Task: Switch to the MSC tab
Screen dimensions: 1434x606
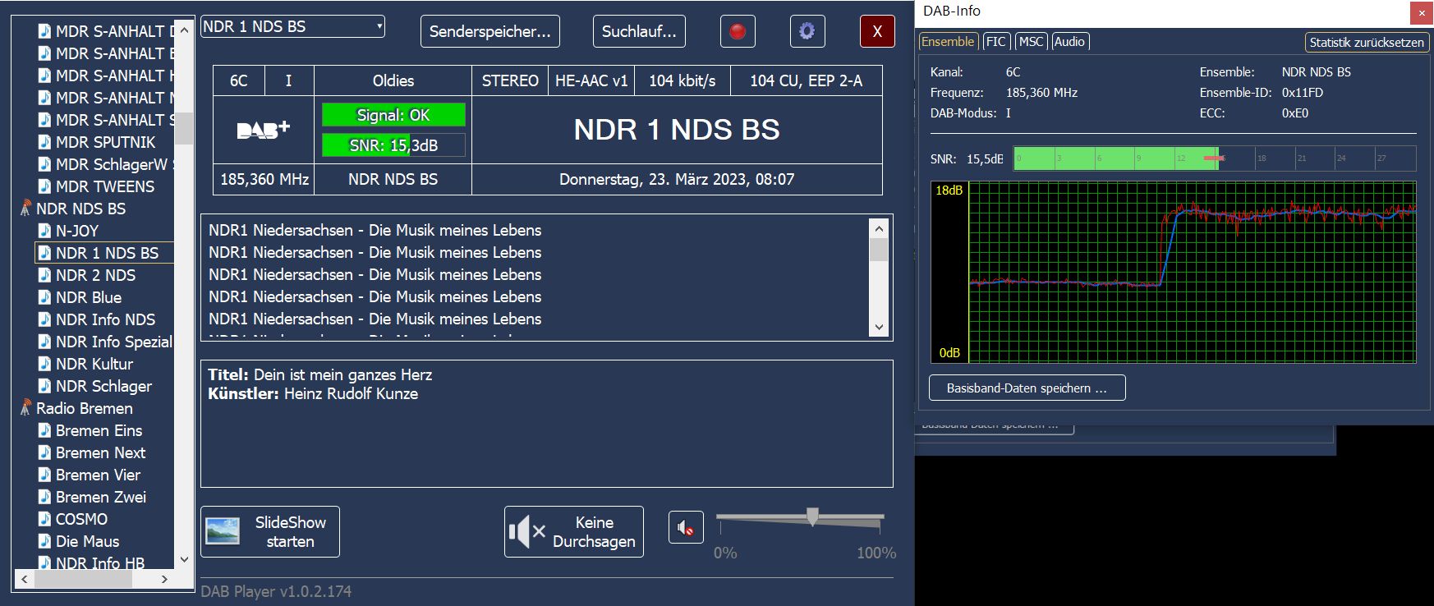Action: [1031, 42]
